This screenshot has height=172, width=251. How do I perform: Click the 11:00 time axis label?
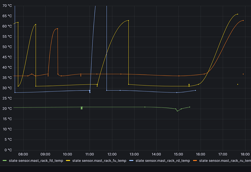coord(89,154)
